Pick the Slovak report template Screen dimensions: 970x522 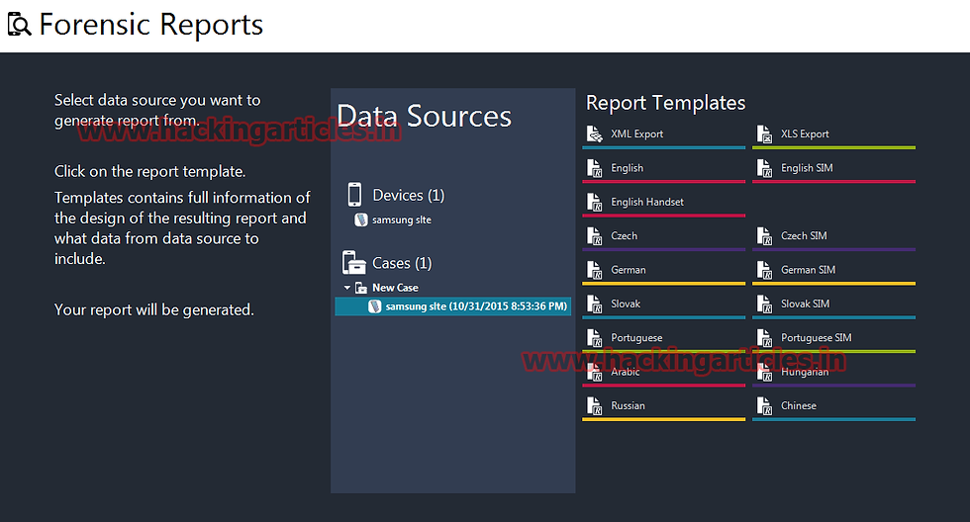(664, 305)
